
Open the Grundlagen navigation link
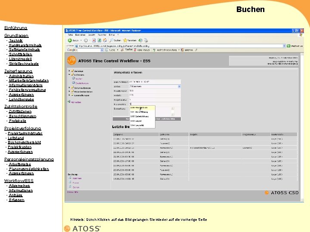(16, 36)
